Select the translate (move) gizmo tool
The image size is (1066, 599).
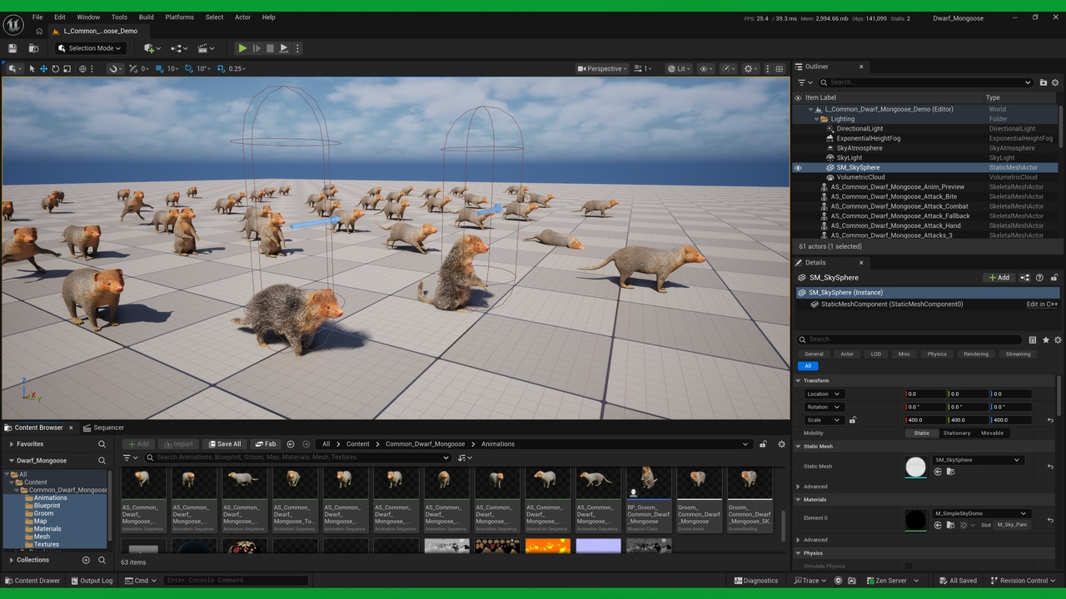coord(43,68)
